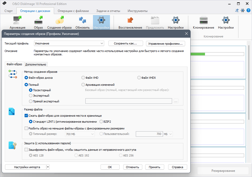Click the Сохранить как... button
This screenshot has height=177, width=252.
tap(126, 43)
